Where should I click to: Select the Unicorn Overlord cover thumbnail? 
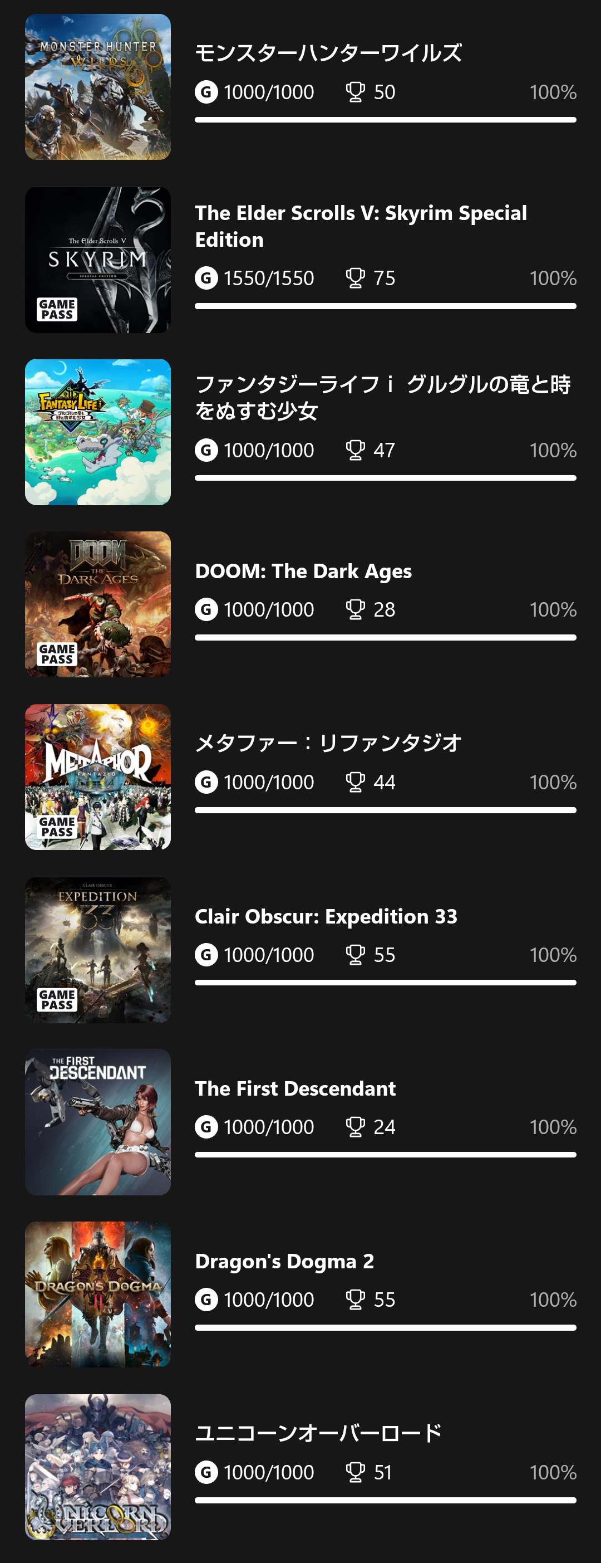click(97, 1467)
